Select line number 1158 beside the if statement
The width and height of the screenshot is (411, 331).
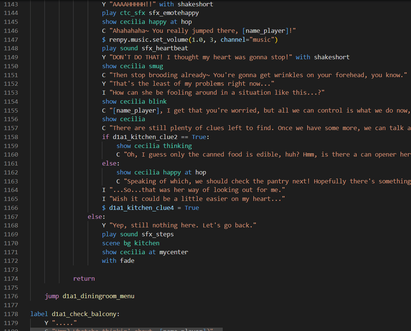(x=11, y=137)
